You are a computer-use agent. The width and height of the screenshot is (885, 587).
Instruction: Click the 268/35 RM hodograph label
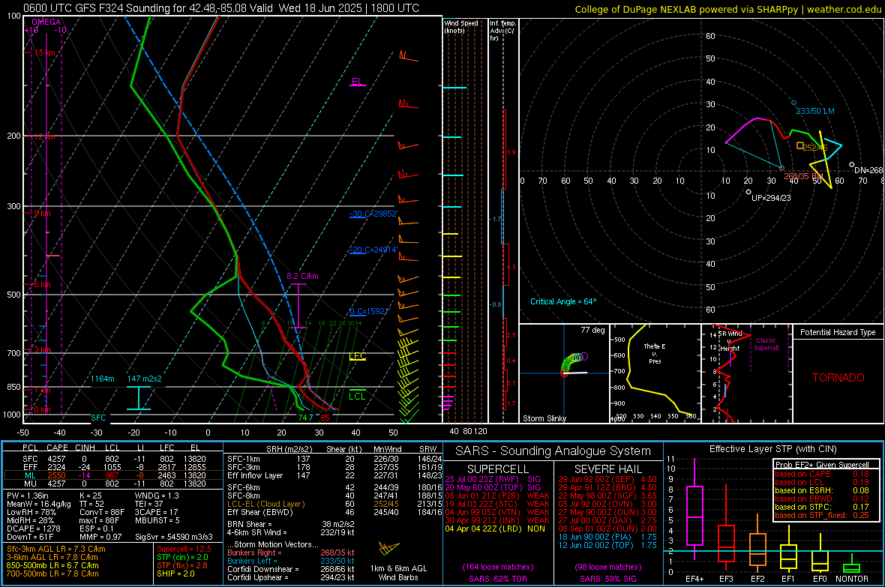coord(804,176)
